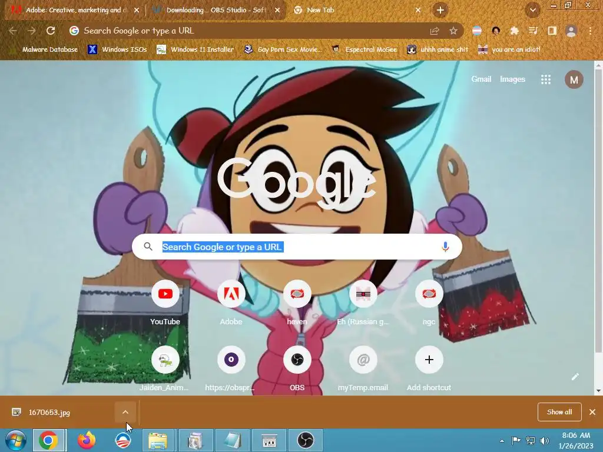The image size is (603, 452).
Task: Open the network icon in the tray
Action: (531, 441)
